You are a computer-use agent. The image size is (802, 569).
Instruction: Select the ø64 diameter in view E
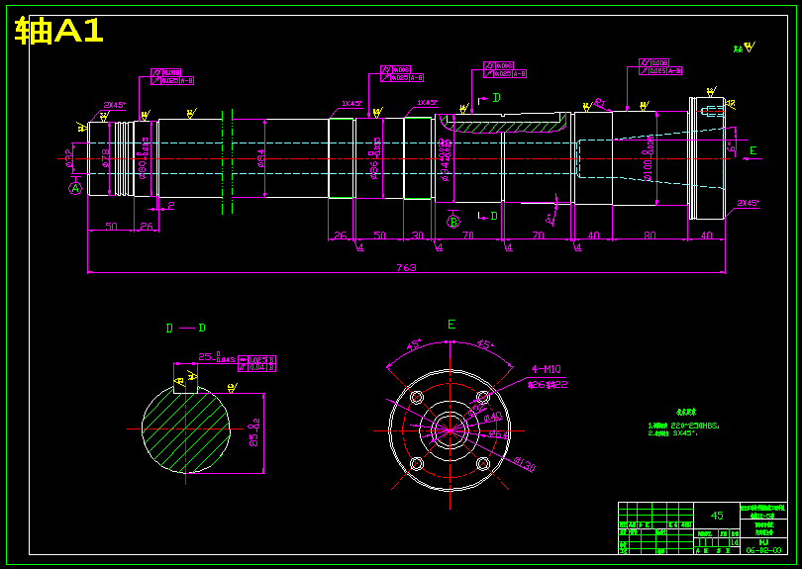click(499, 434)
